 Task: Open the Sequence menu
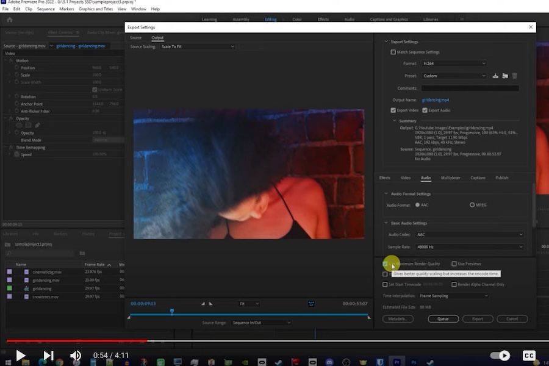point(46,9)
